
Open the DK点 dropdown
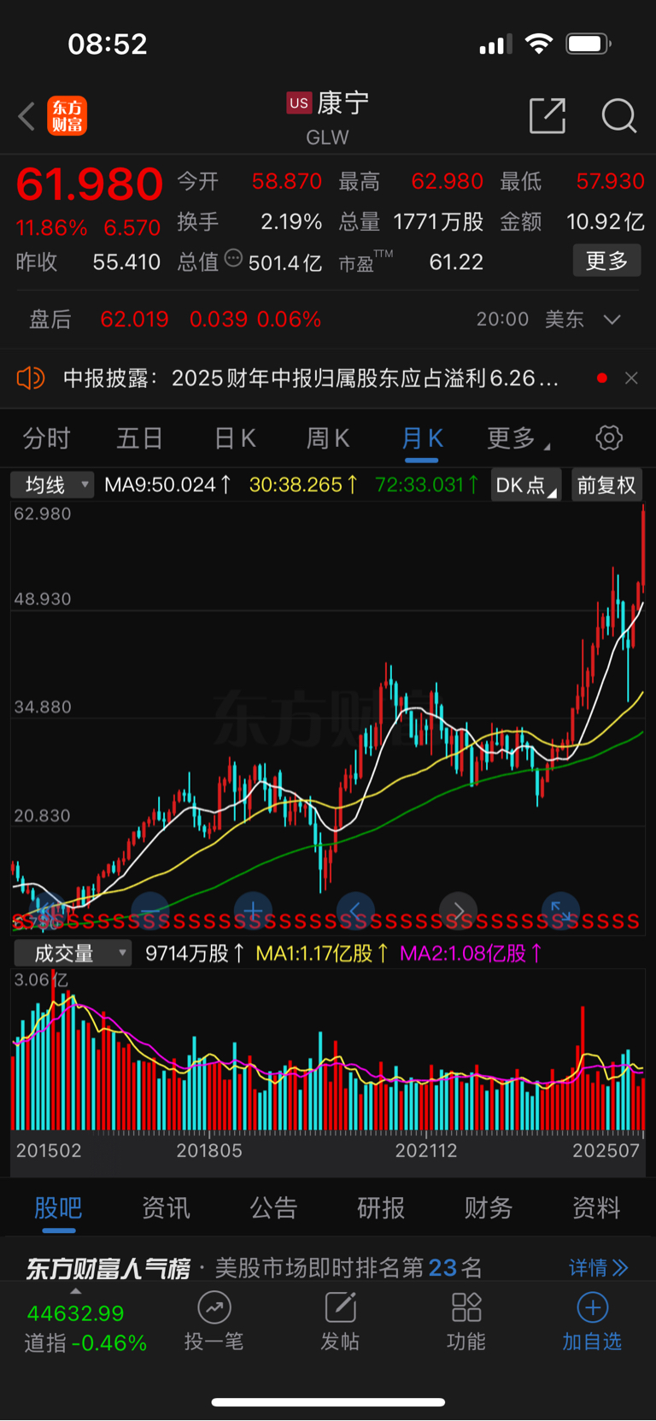526,485
